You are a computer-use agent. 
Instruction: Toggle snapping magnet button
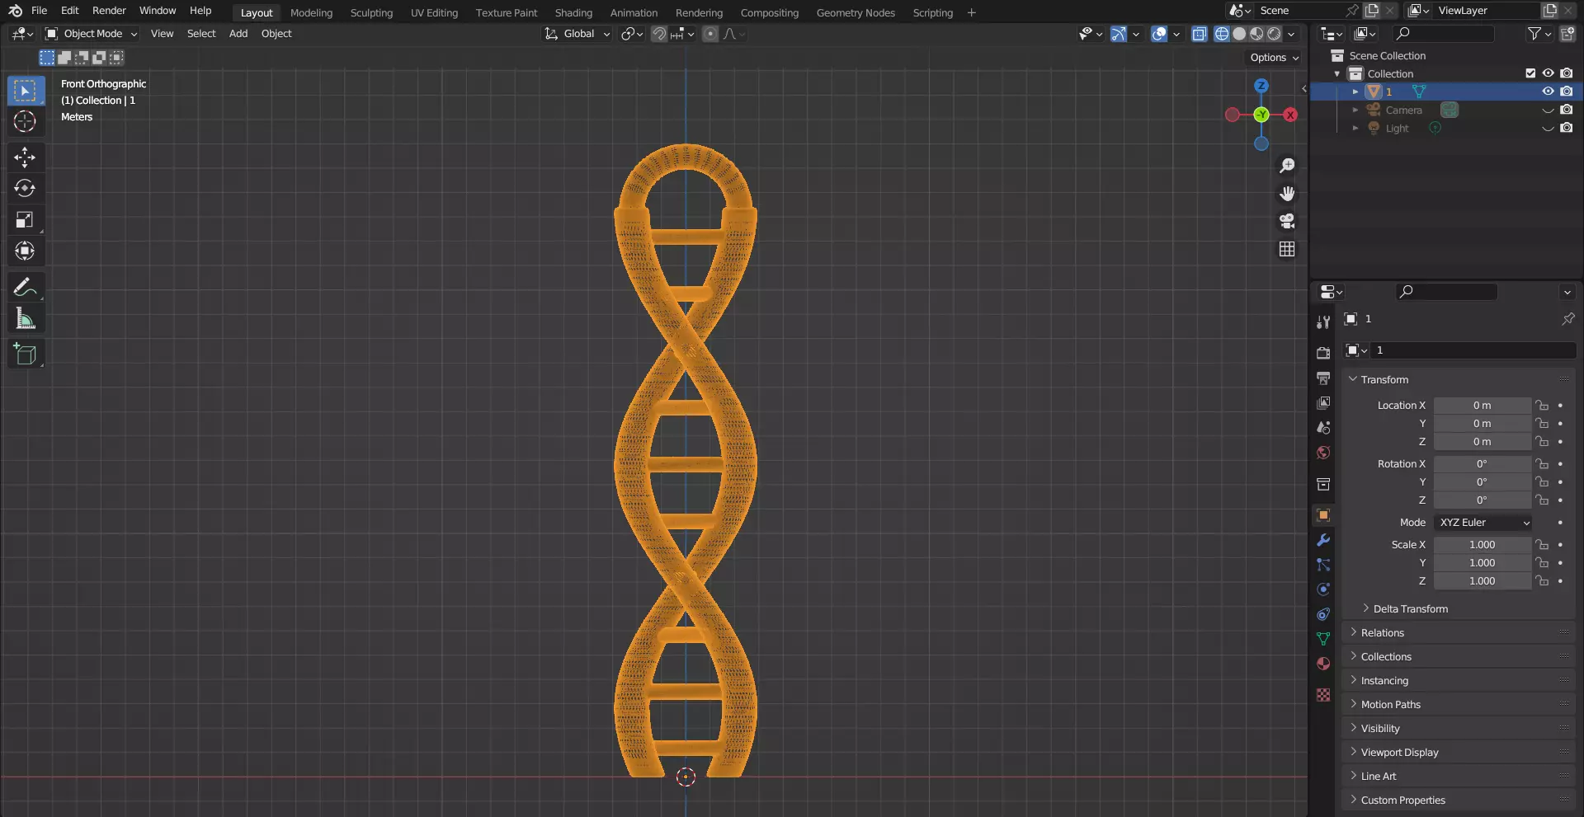pyautogui.click(x=659, y=34)
